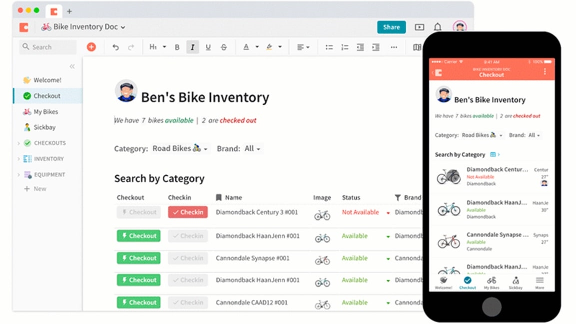Open the heading style H1 button

tap(153, 47)
